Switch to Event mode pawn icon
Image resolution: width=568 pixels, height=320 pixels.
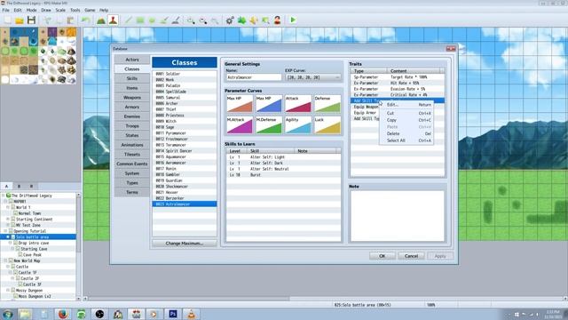(x=113, y=20)
